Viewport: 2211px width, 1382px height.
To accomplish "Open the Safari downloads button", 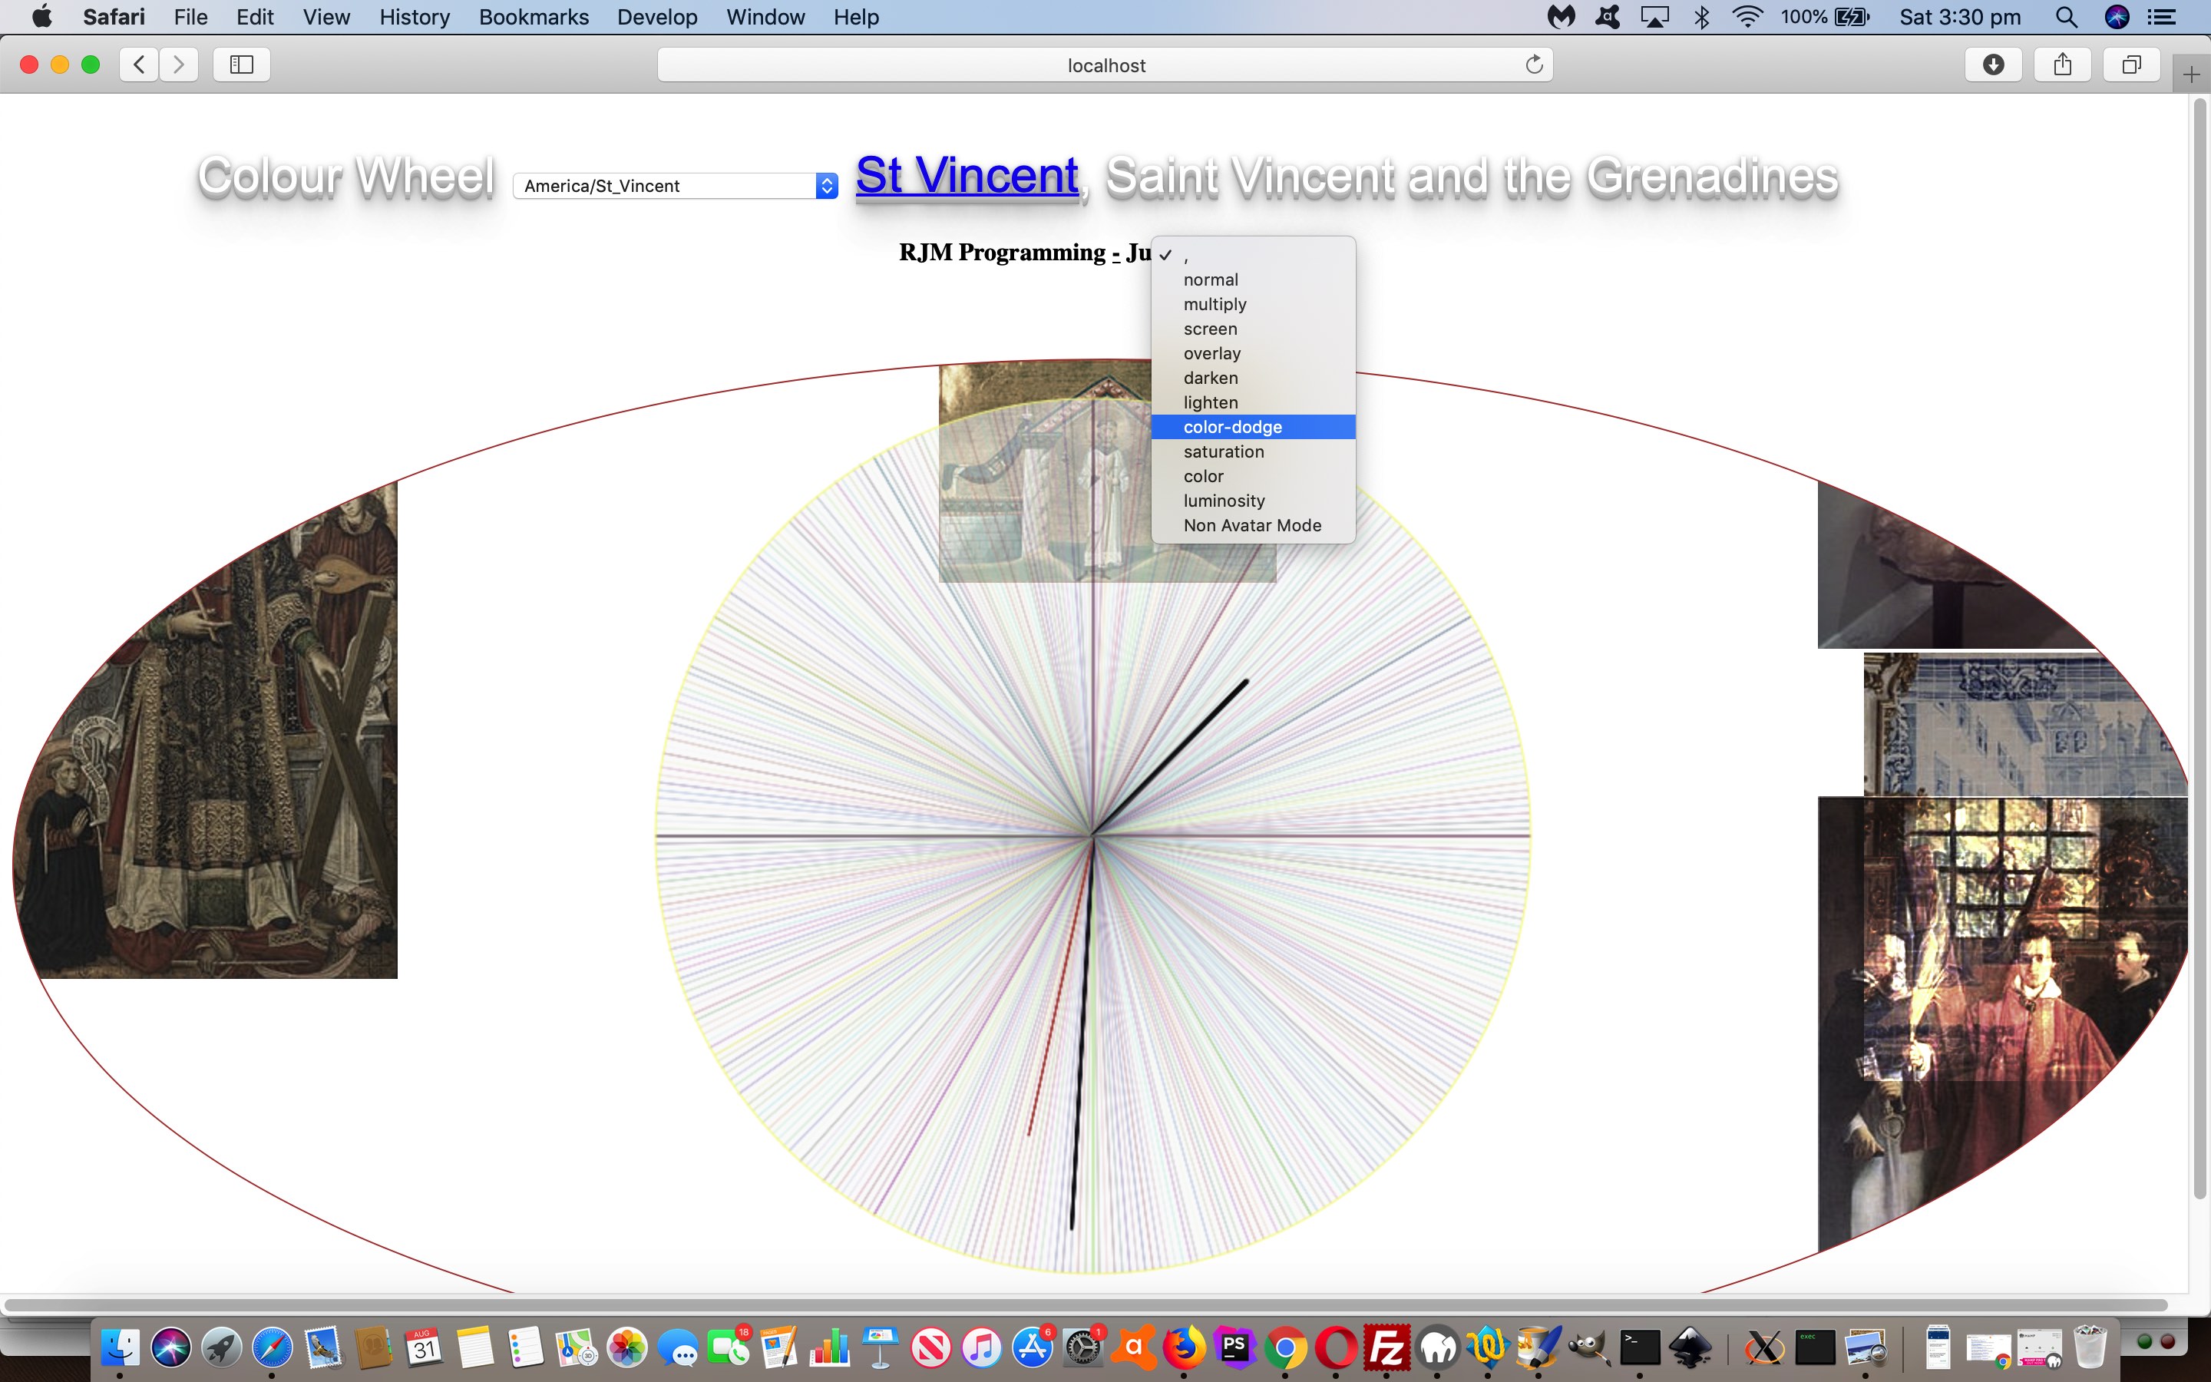I will (1994, 64).
